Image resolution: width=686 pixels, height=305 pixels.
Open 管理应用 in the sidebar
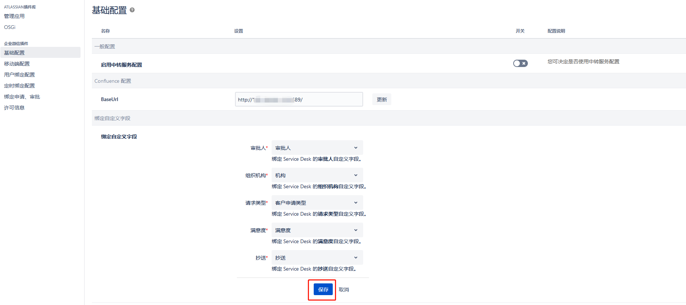tap(14, 16)
